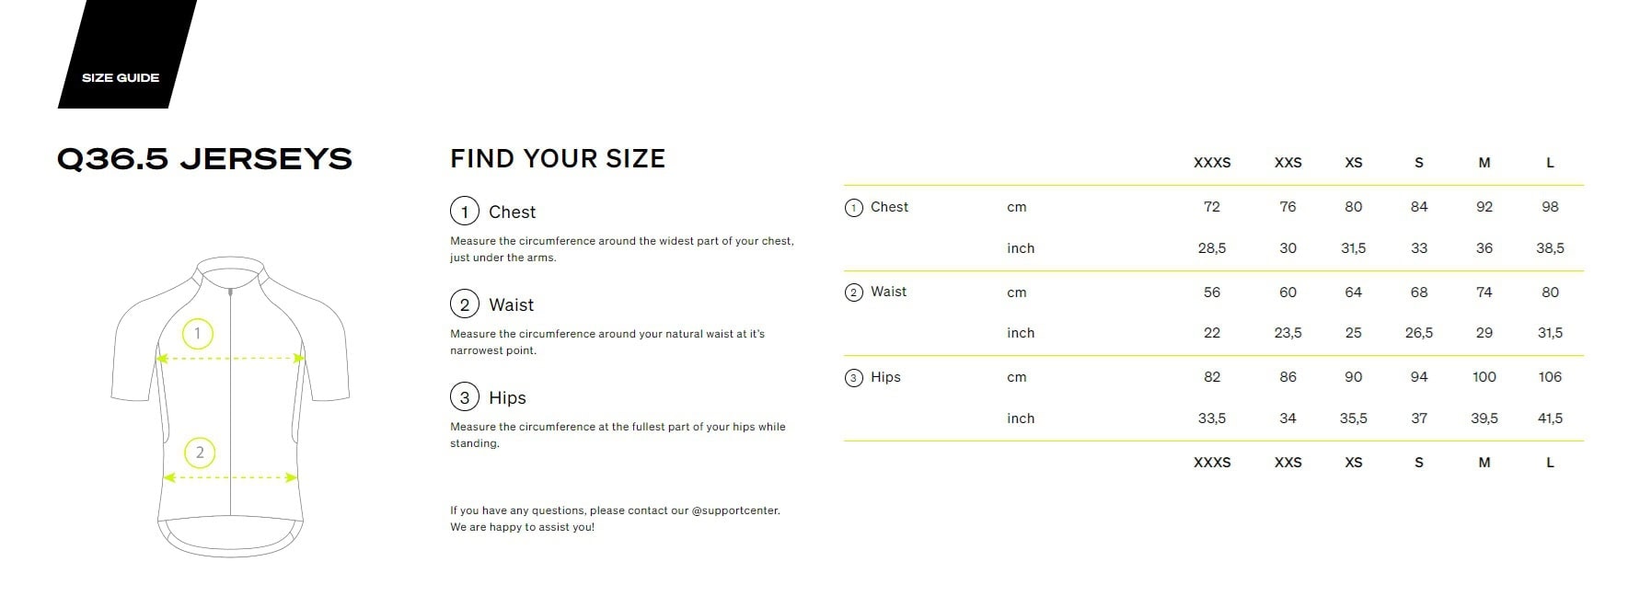The width and height of the screenshot is (1640, 596).
Task: Click the numbered circle 1 beside Chest heading
Action: click(x=465, y=212)
